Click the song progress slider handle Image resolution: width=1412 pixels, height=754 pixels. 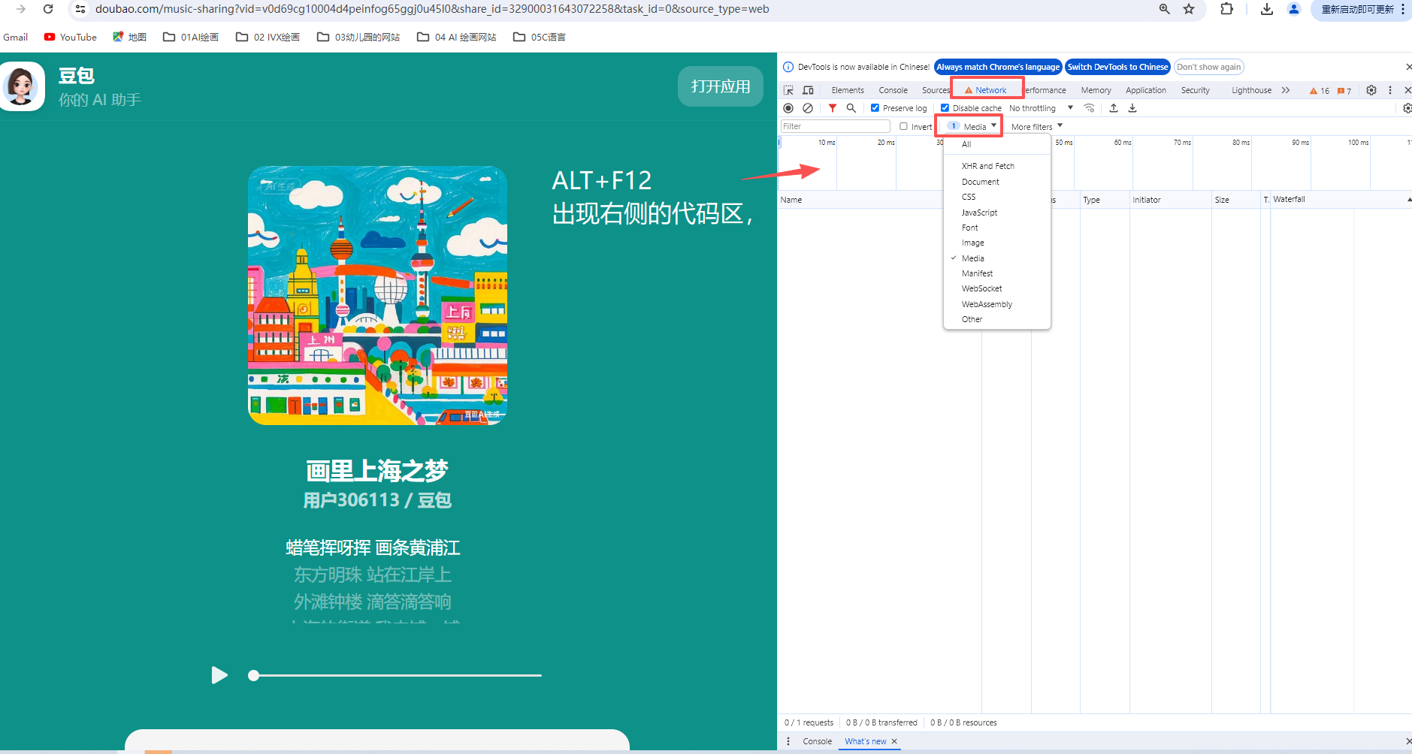[x=254, y=675]
